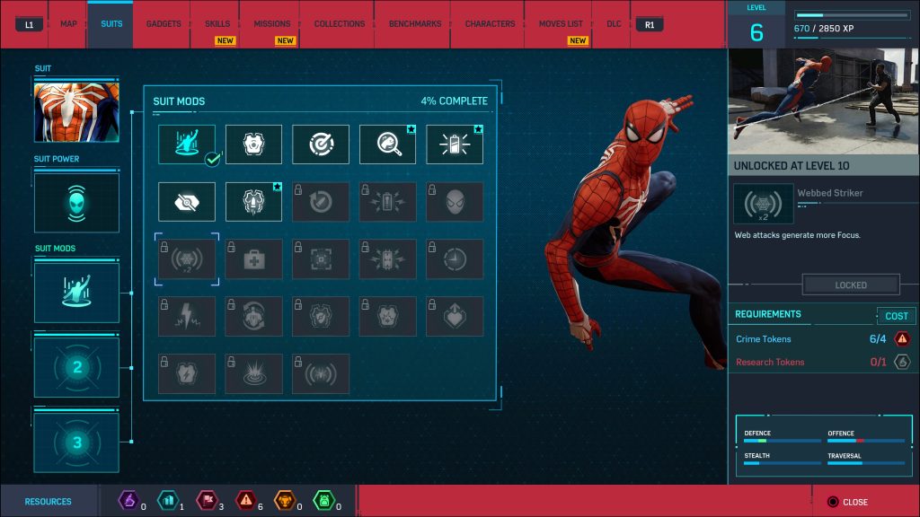Select the highlighted locked Webbed Striker mod
Screen dimensions: 920x517
click(186, 258)
